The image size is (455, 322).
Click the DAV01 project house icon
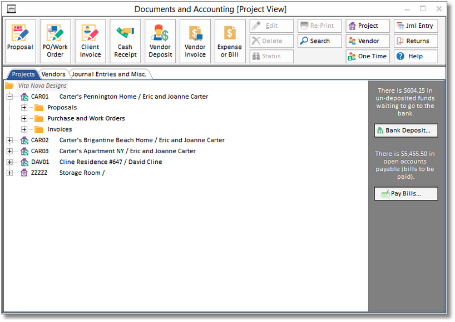coord(24,162)
